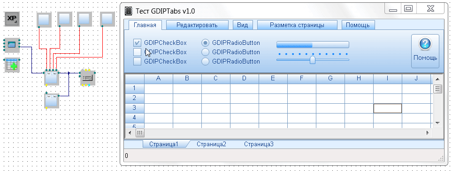Select row header 1
This screenshot has height=171, width=452.
pos(135,88)
